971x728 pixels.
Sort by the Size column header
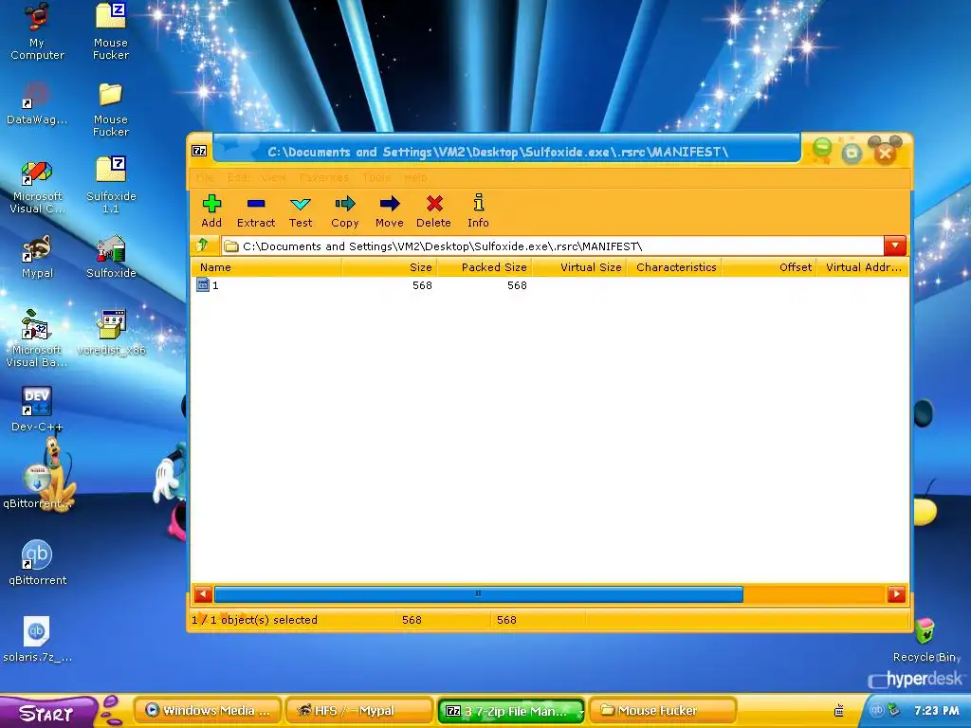[390, 267]
